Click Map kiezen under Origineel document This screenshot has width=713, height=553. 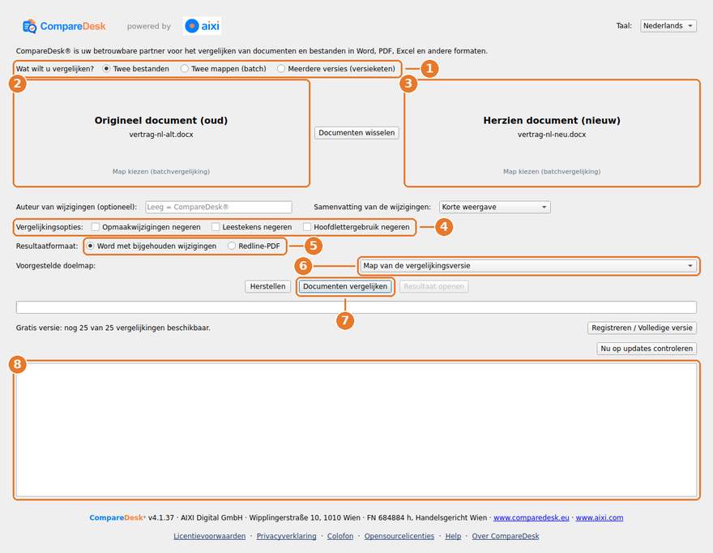click(x=161, y=172)
